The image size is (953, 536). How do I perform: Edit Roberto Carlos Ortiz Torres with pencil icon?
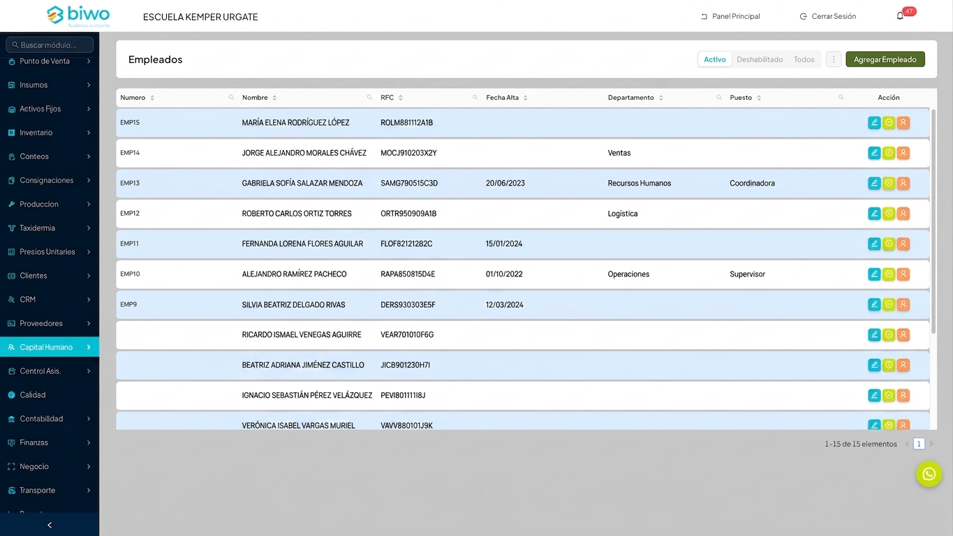tap(874, 214)
